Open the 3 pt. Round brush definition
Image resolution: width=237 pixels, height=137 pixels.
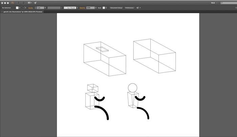point(71,8)
